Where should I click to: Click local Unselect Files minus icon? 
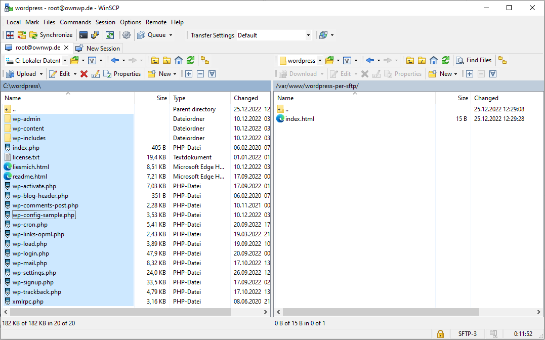pos(200,74)
